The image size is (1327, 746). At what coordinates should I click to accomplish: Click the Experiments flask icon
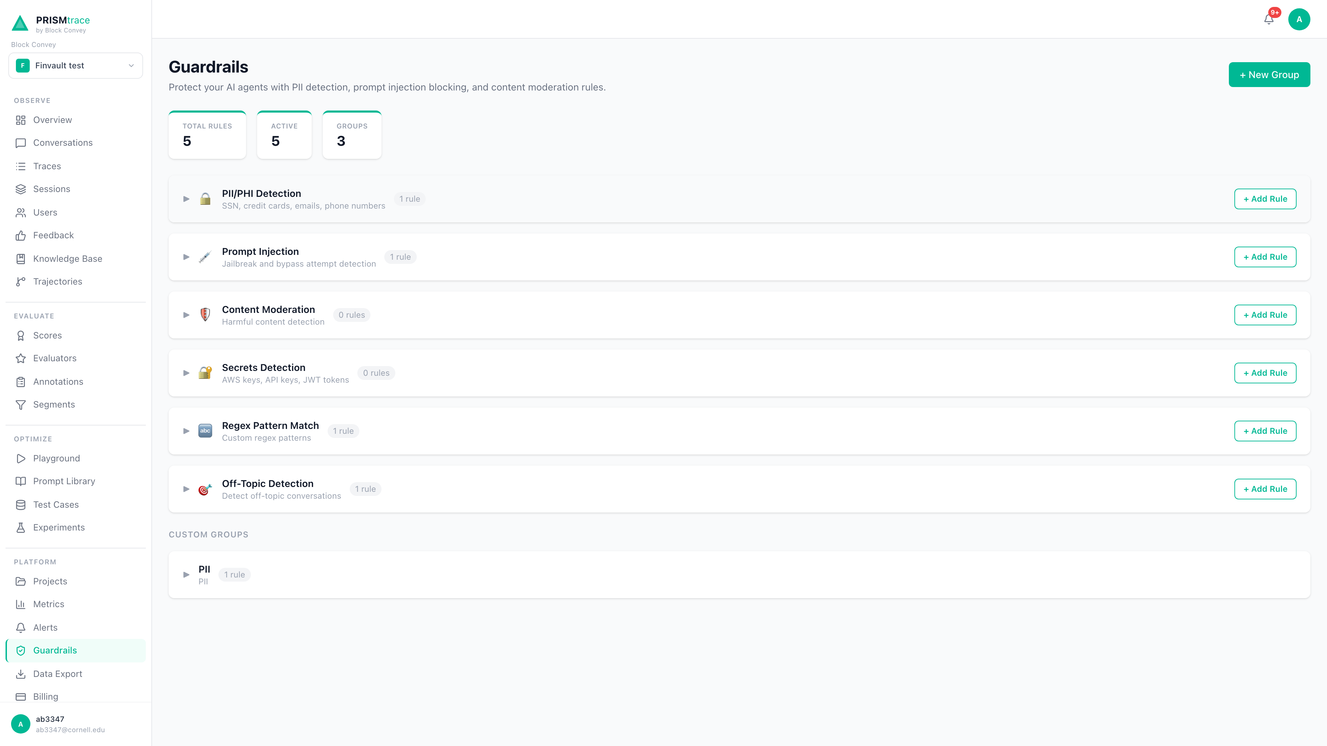21,528
